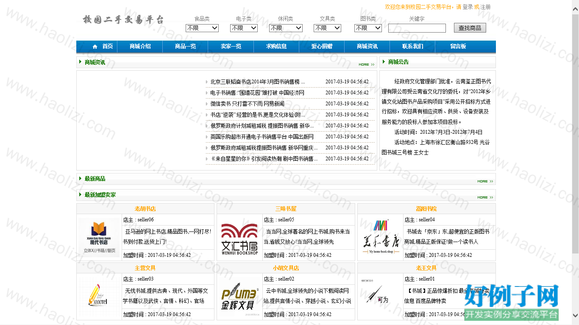Click the home icon beside 首页

95,47
